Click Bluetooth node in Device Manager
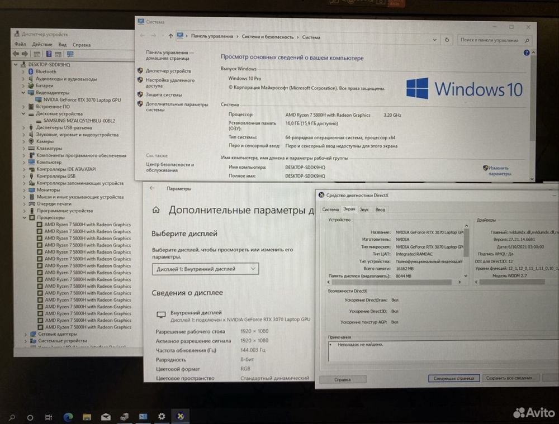559x424 pixels. pyautogui.click(x=46, y=72)
